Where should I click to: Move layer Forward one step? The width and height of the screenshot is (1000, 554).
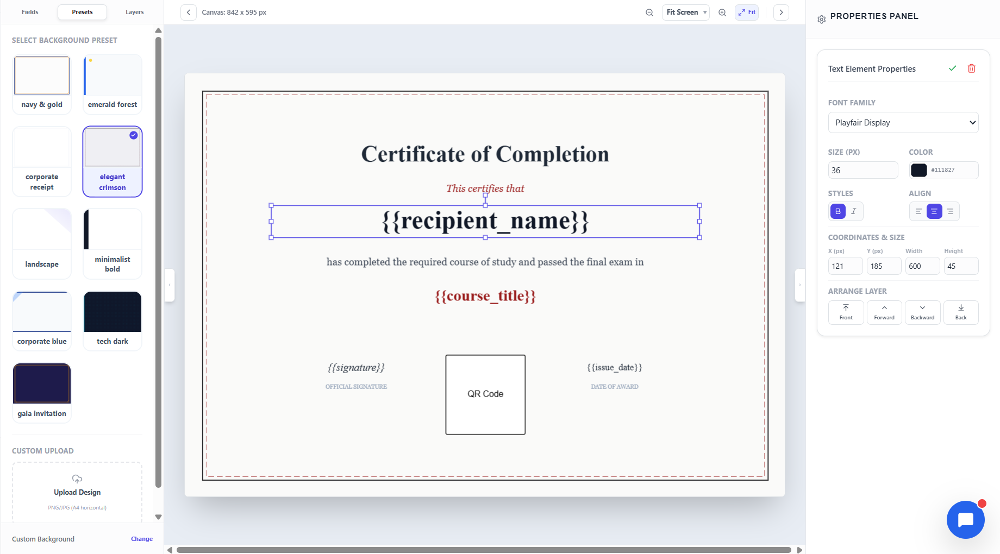pyautogui.click(x=884, y=312)
